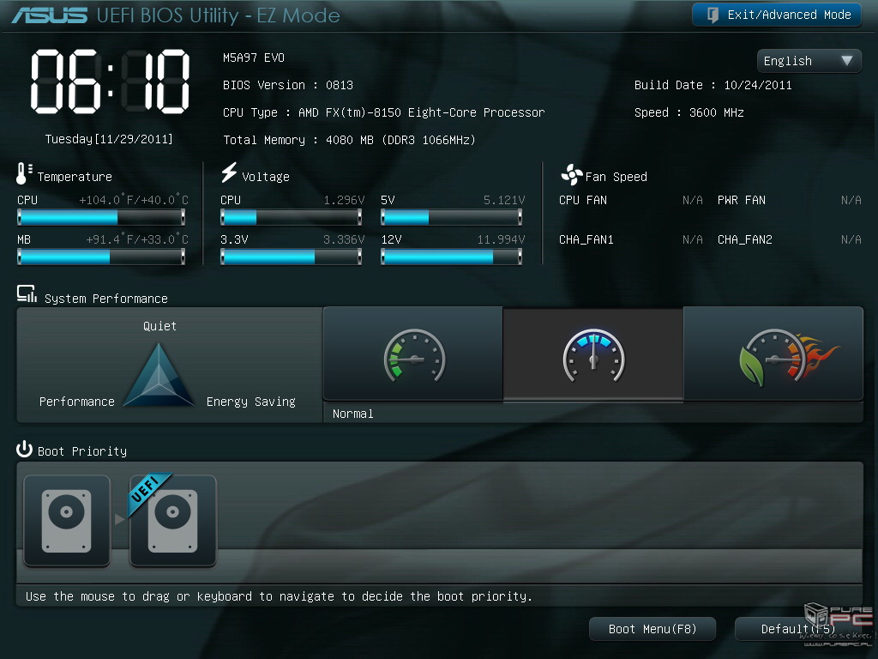Click the System Performance monitor icon

coord(27,294)
